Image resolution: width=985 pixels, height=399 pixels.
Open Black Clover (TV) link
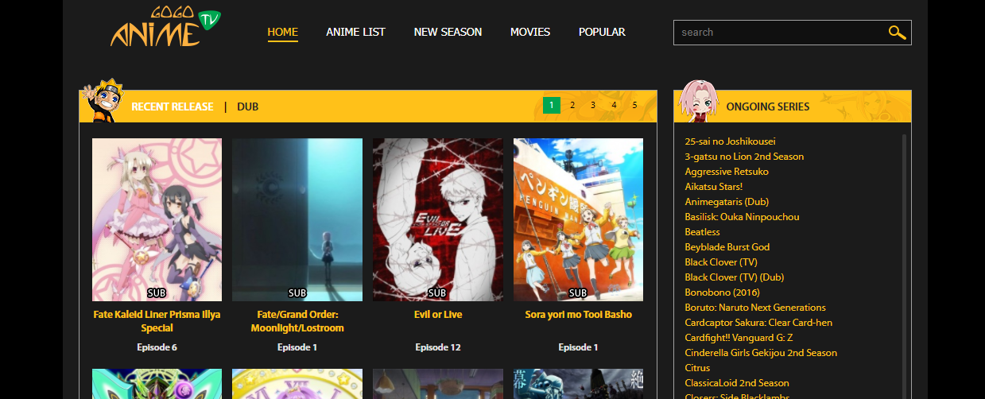coord(721,262)
